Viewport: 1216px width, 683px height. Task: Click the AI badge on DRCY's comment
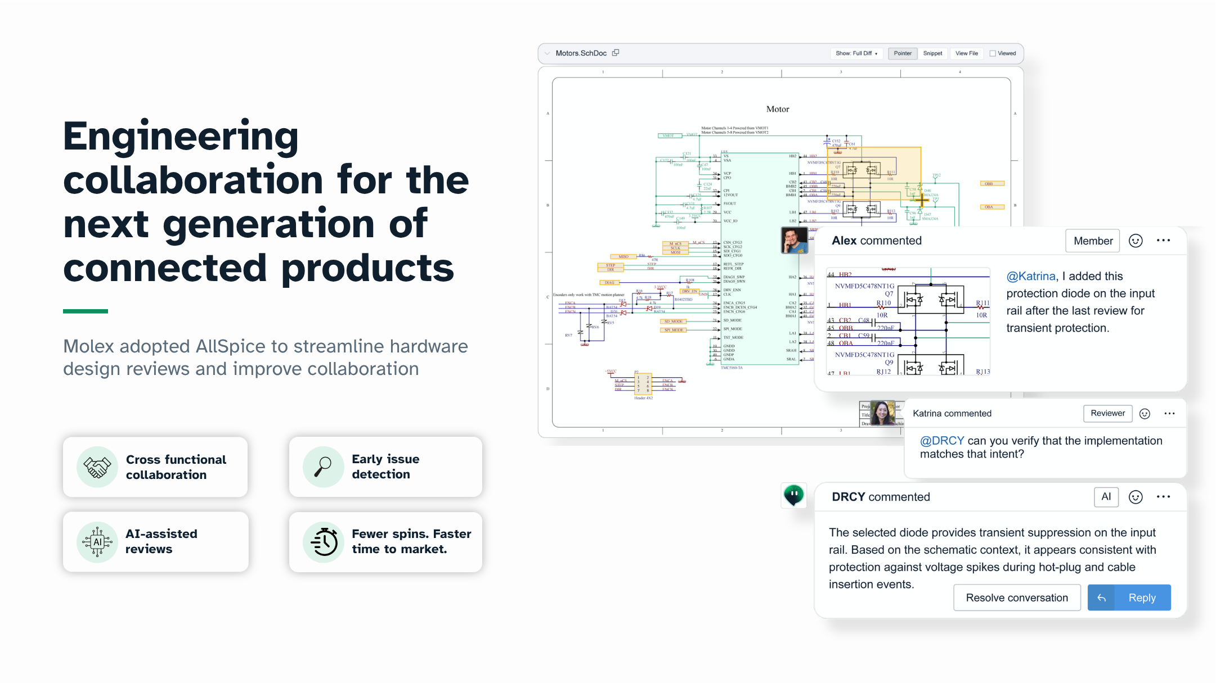1106,497
